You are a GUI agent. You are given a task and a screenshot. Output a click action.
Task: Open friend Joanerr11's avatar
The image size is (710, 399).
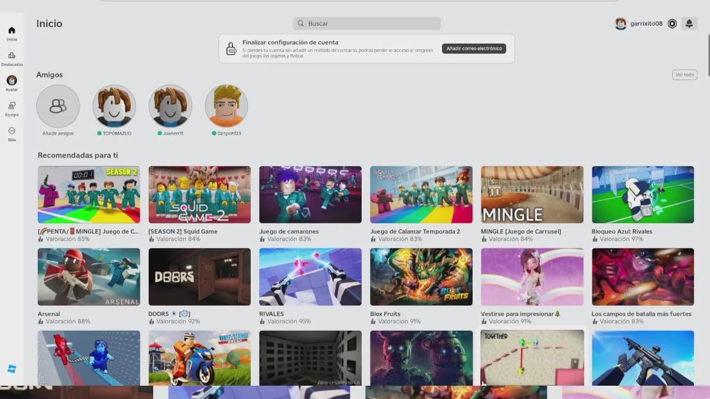click(x=170, y=106)
